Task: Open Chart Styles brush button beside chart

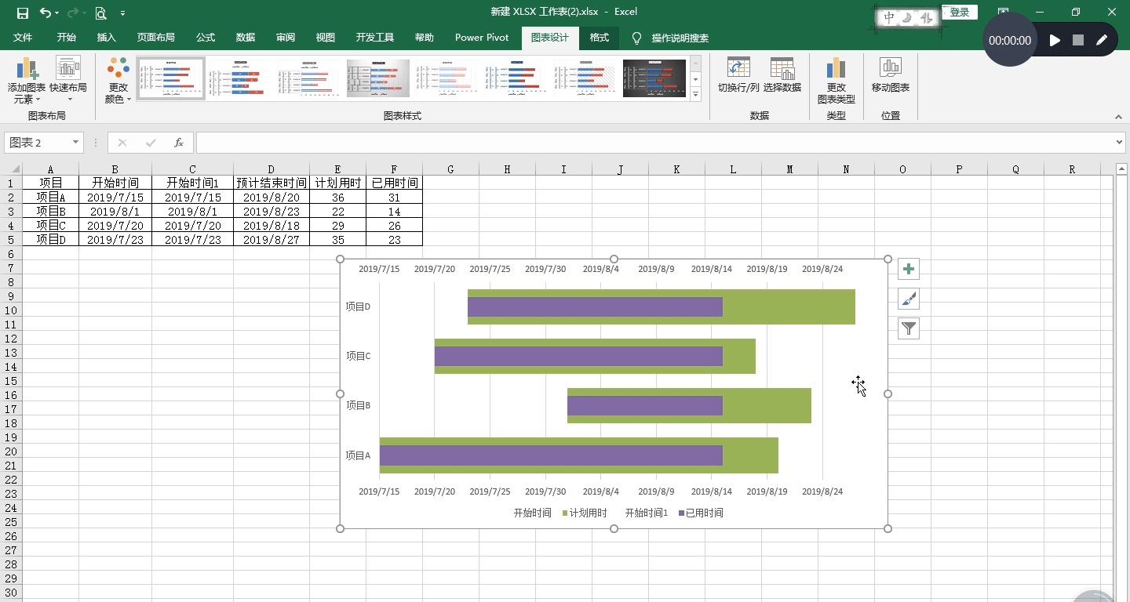Action: pos(909,299)
